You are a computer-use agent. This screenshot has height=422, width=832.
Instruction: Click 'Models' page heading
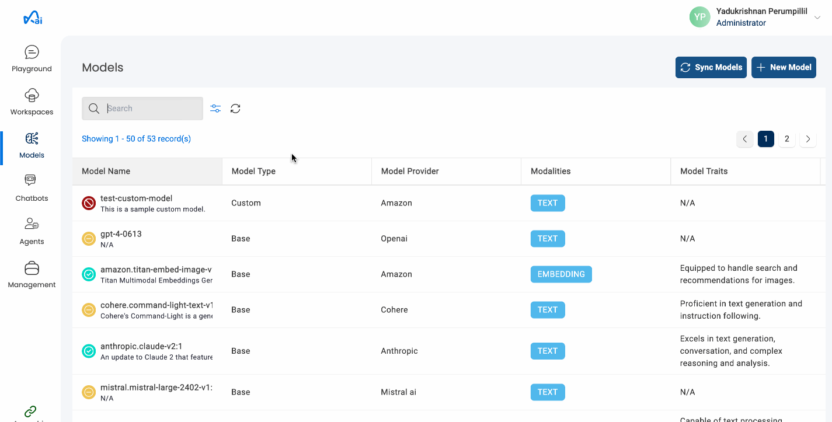[103, 68]
